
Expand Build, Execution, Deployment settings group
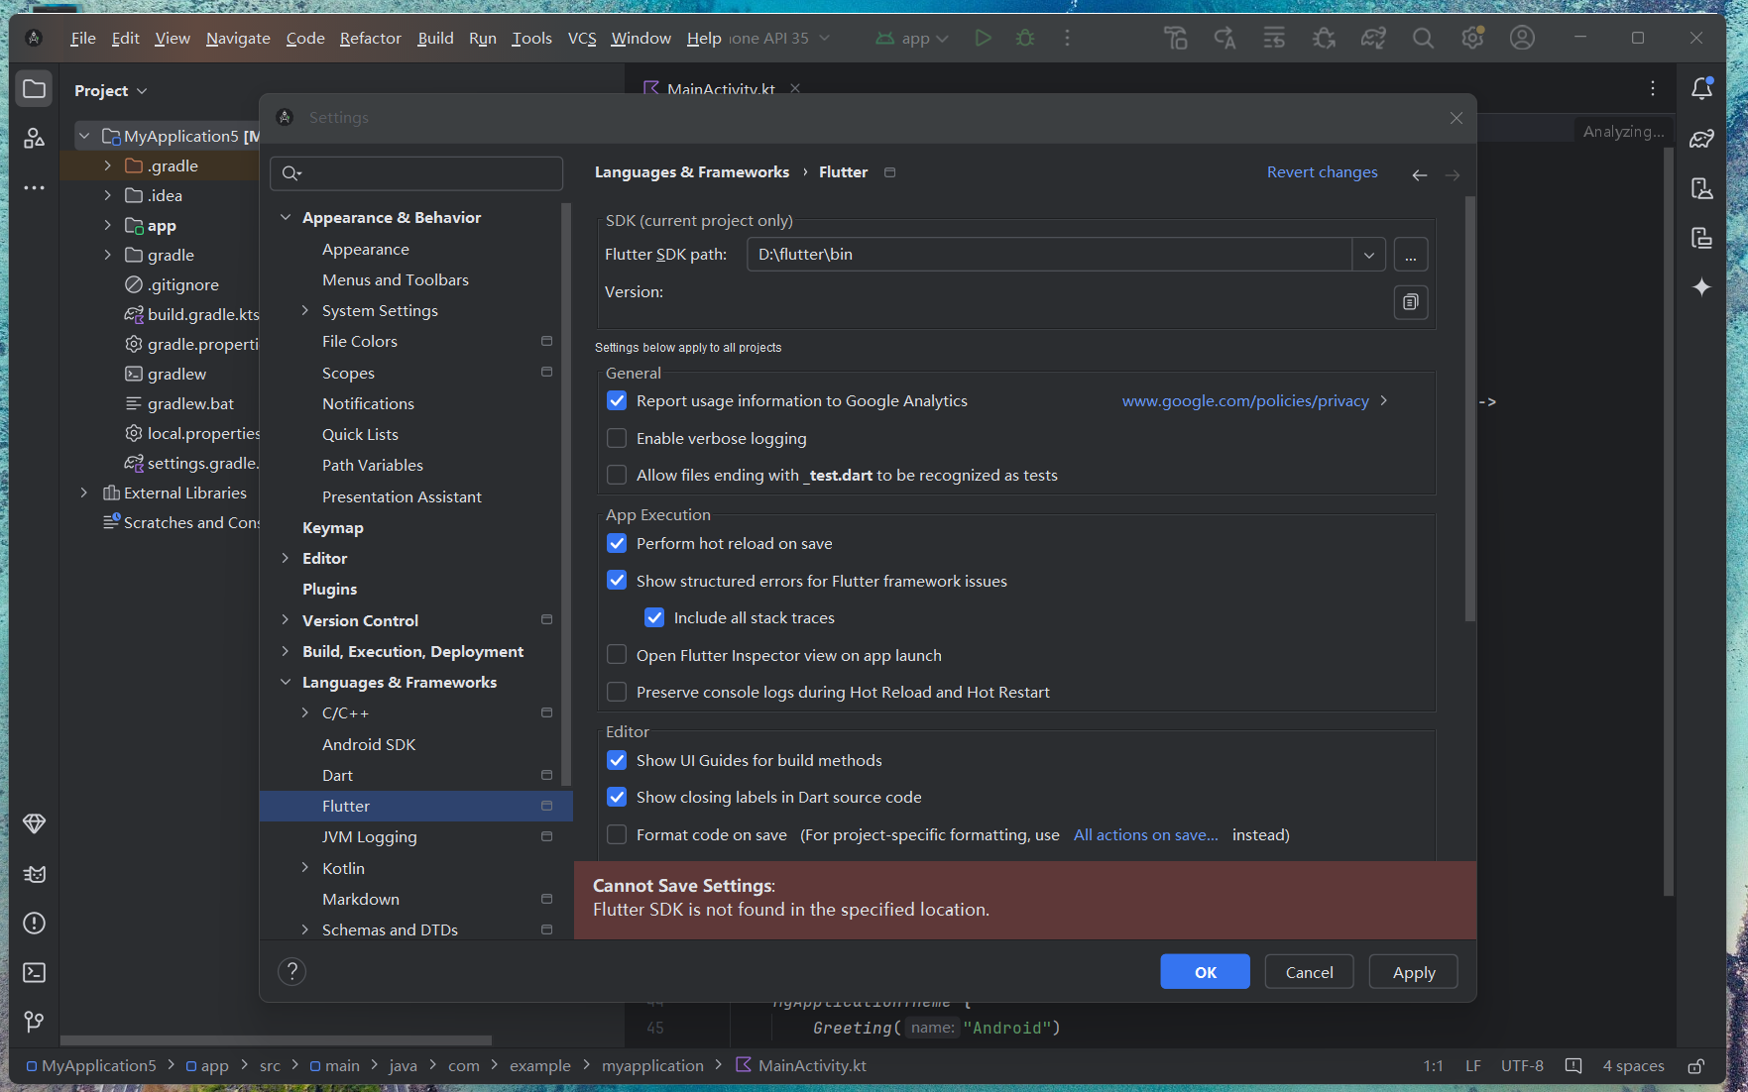click(286, 651)
